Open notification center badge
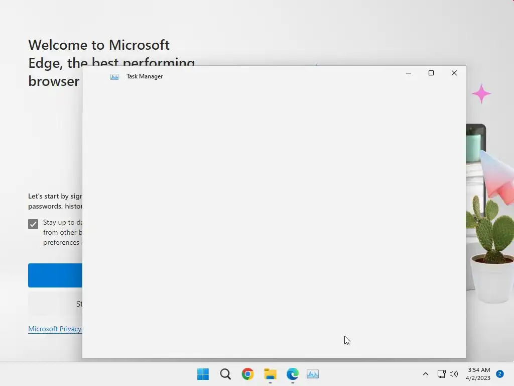 point(500,374)
